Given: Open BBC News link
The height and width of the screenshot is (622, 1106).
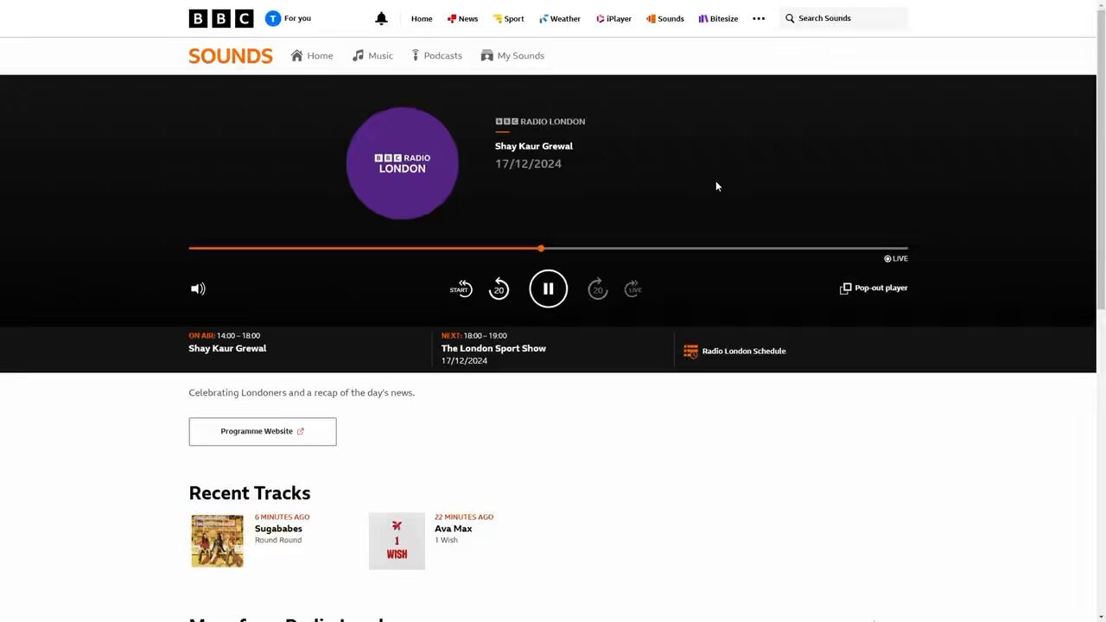Looking at the screenshot, I should tap(462, 18).
